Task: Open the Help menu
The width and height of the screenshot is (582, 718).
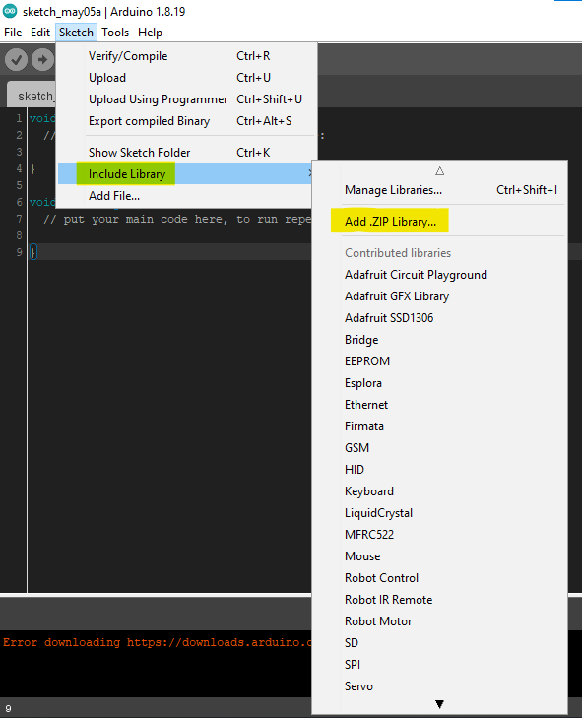Action: pyautogui.click(x=150, y=33)
